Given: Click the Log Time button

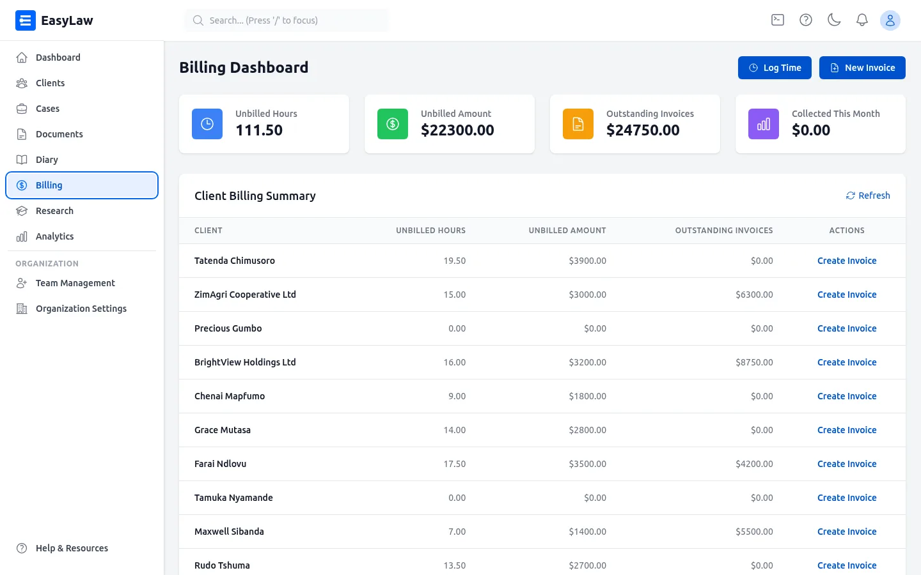Looking at the screenshot, I should tap(775, 67).
